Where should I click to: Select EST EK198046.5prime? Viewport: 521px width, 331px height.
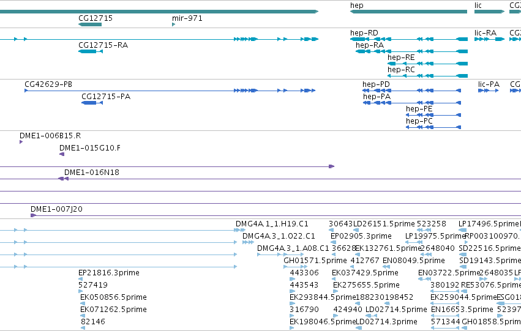coord(323,322)
